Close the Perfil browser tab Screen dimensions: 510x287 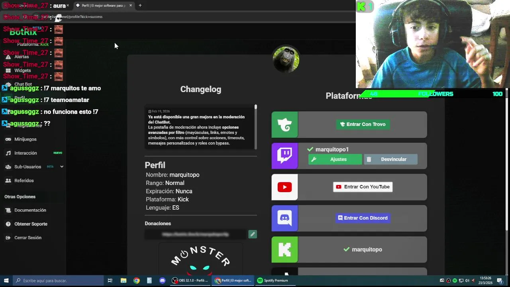tap(130, 6)
